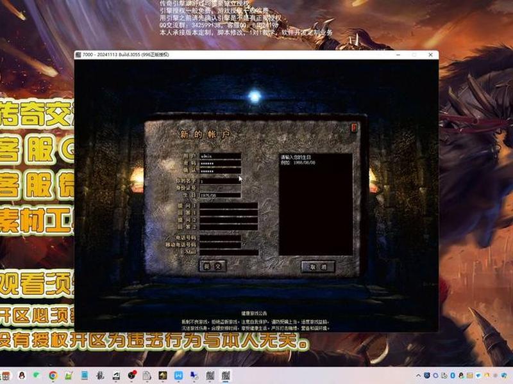Image resolution: width=513 pixels, height=384 pixels.
Task: Open the green chart app in taskbar
Action: [x=69, y=376]
